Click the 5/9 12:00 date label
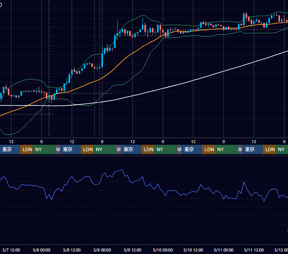Screen dimensions: 288x254 click(x=133, y=250)
